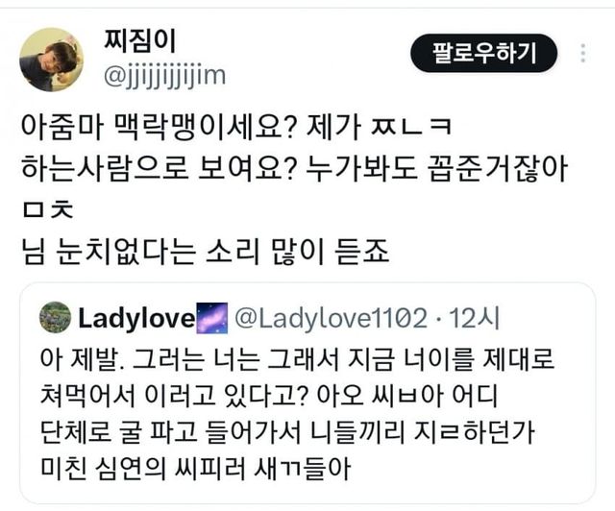Click the line 님 눈치없다는 소리 많이 듣죠
This screenshot has height=511, width=615.
[205, 252]
